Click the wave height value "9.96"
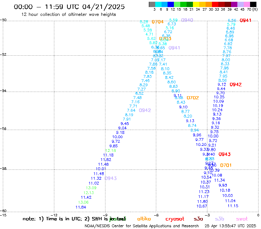 tap(197, 135)
